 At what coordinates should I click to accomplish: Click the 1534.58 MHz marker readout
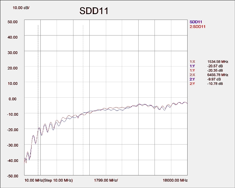218,62
